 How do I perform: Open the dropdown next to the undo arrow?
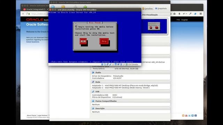tap(186, 14)
